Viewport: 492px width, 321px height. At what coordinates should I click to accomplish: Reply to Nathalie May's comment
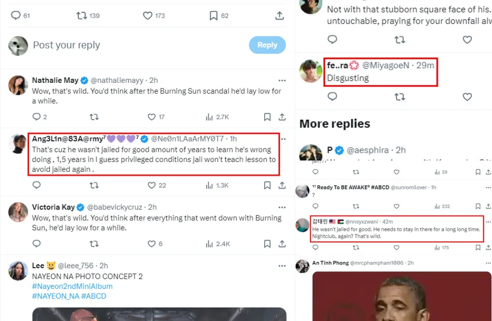(x=36, y=117)
